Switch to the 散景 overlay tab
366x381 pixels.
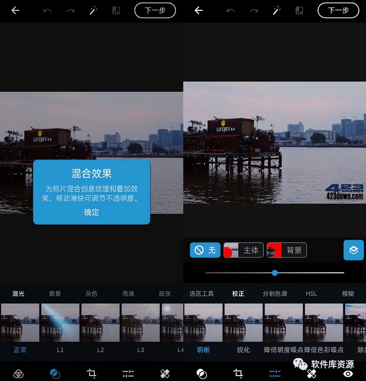tap(55, 294)
